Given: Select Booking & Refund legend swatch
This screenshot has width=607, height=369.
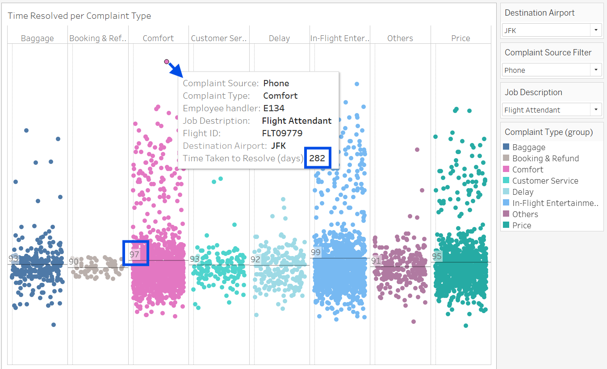Looking at the screenshot, I should 506,159.
